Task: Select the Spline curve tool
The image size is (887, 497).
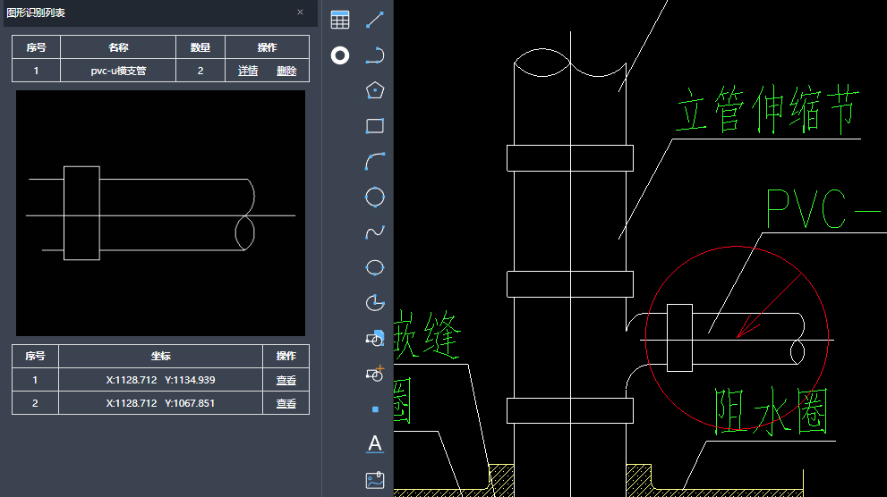Action: click(375, 232)
